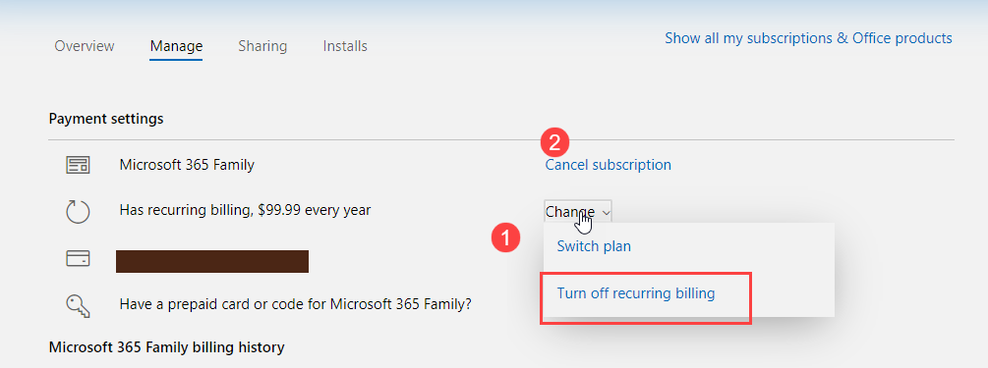
Task: Click the credit card payment icon
Action: pyautogui.click(x=78, y=258)
